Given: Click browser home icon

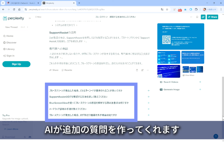Looking at the screenshot, I should (x=19, y=10).
